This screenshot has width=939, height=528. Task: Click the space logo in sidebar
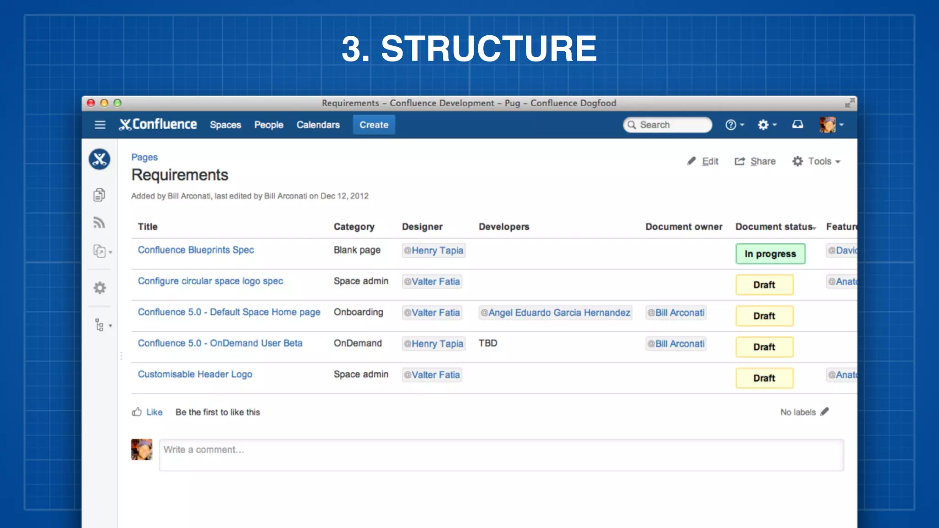click(99, 159)
